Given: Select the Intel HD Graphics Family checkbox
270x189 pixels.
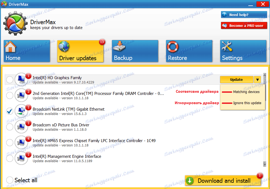Looking at the screenshot, I should click(10, 80).
